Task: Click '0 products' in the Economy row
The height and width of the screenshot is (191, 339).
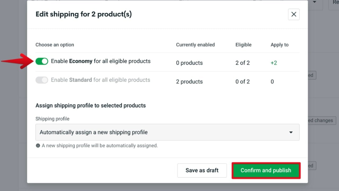Action: (189, 63)
